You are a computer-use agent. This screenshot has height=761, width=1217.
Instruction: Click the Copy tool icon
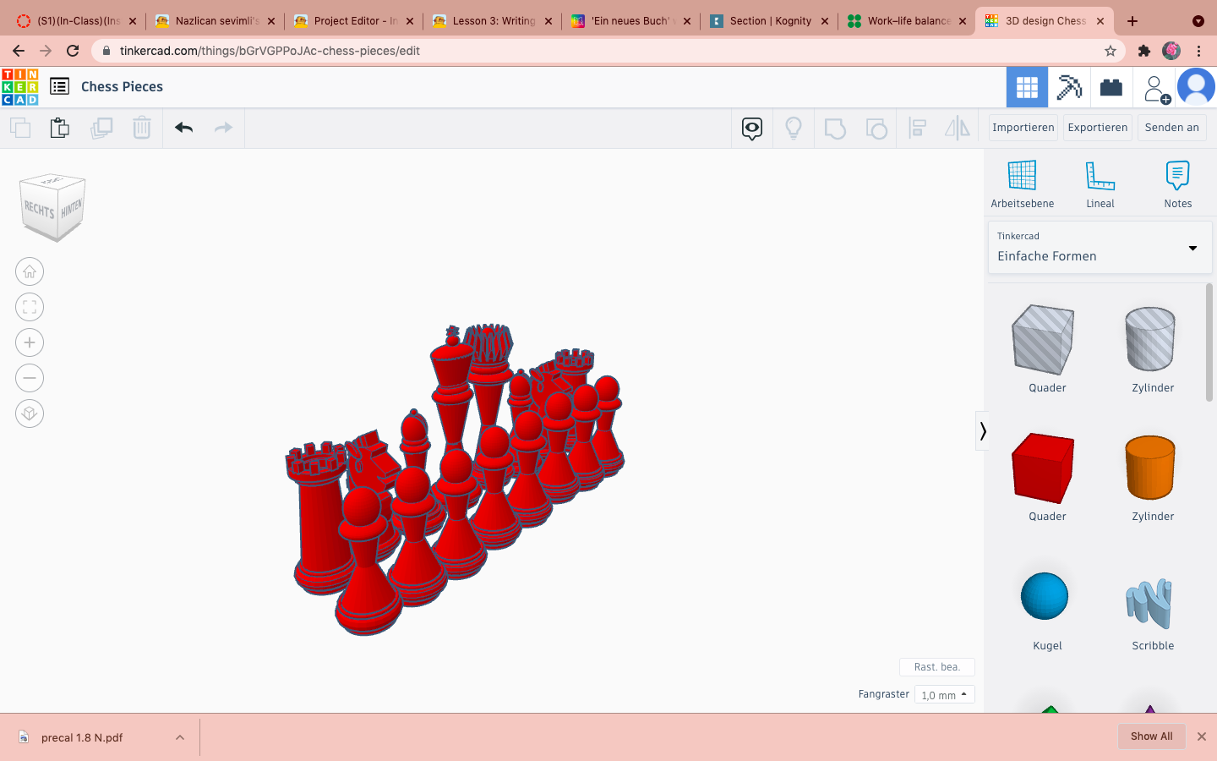[x=20, y=128]
